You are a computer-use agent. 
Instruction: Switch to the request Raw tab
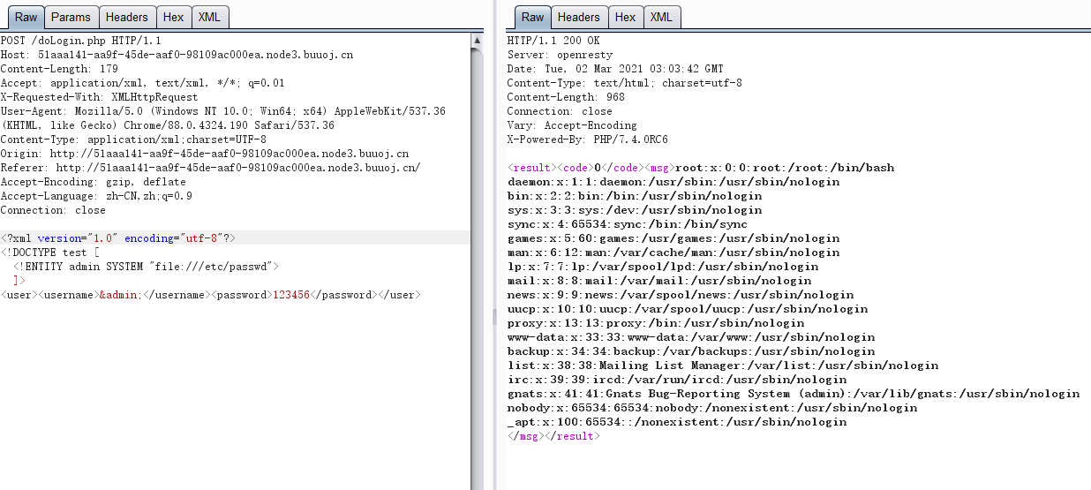26,17
